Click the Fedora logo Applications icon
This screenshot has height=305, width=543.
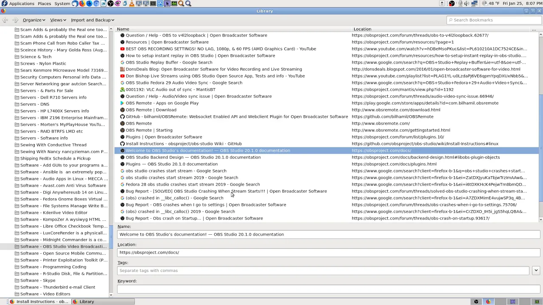point(4,3)
